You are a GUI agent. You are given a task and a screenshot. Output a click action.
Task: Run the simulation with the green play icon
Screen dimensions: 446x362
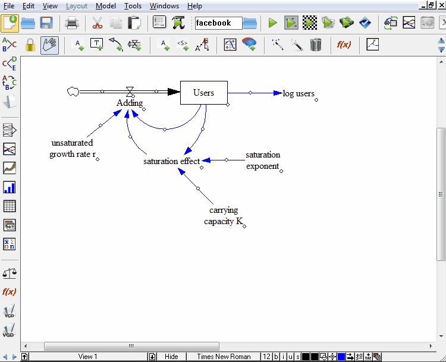point(273,23)
